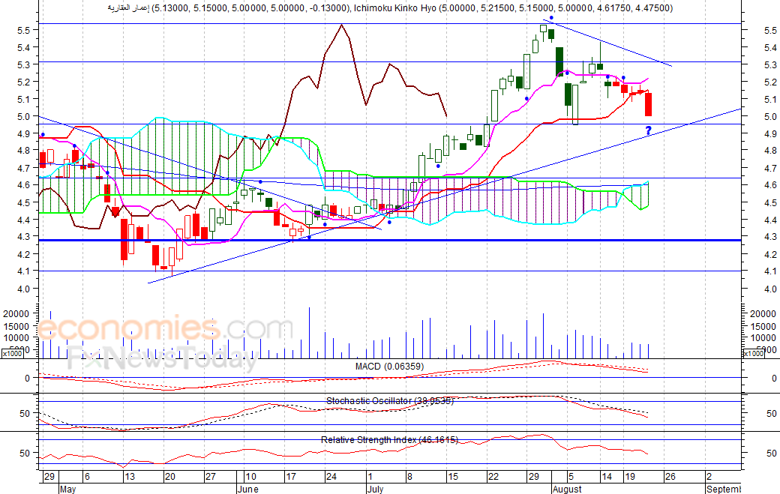Click the white candlestick at the 5.5 peak
The width and height of the screenshot is (780, 494).
(x=543, y=28)
